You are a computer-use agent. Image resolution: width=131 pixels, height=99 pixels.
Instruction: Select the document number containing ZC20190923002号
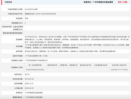(x=40, y=14)
